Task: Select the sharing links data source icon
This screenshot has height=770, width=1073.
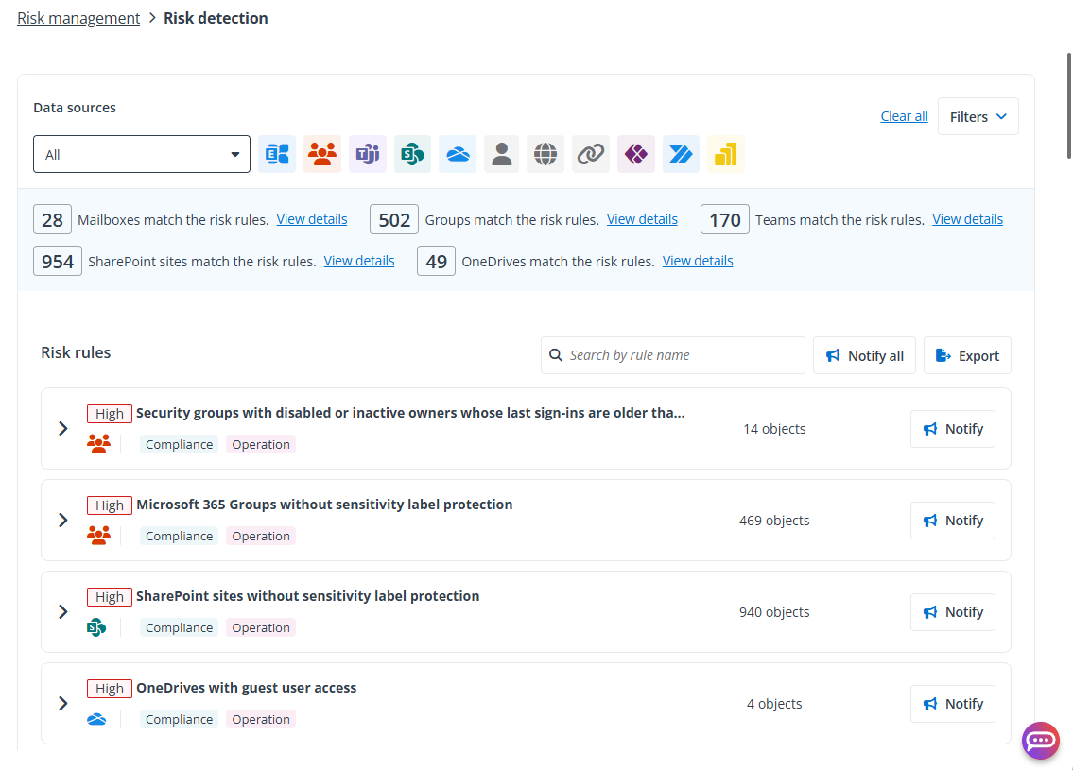Action: [590, 154]
